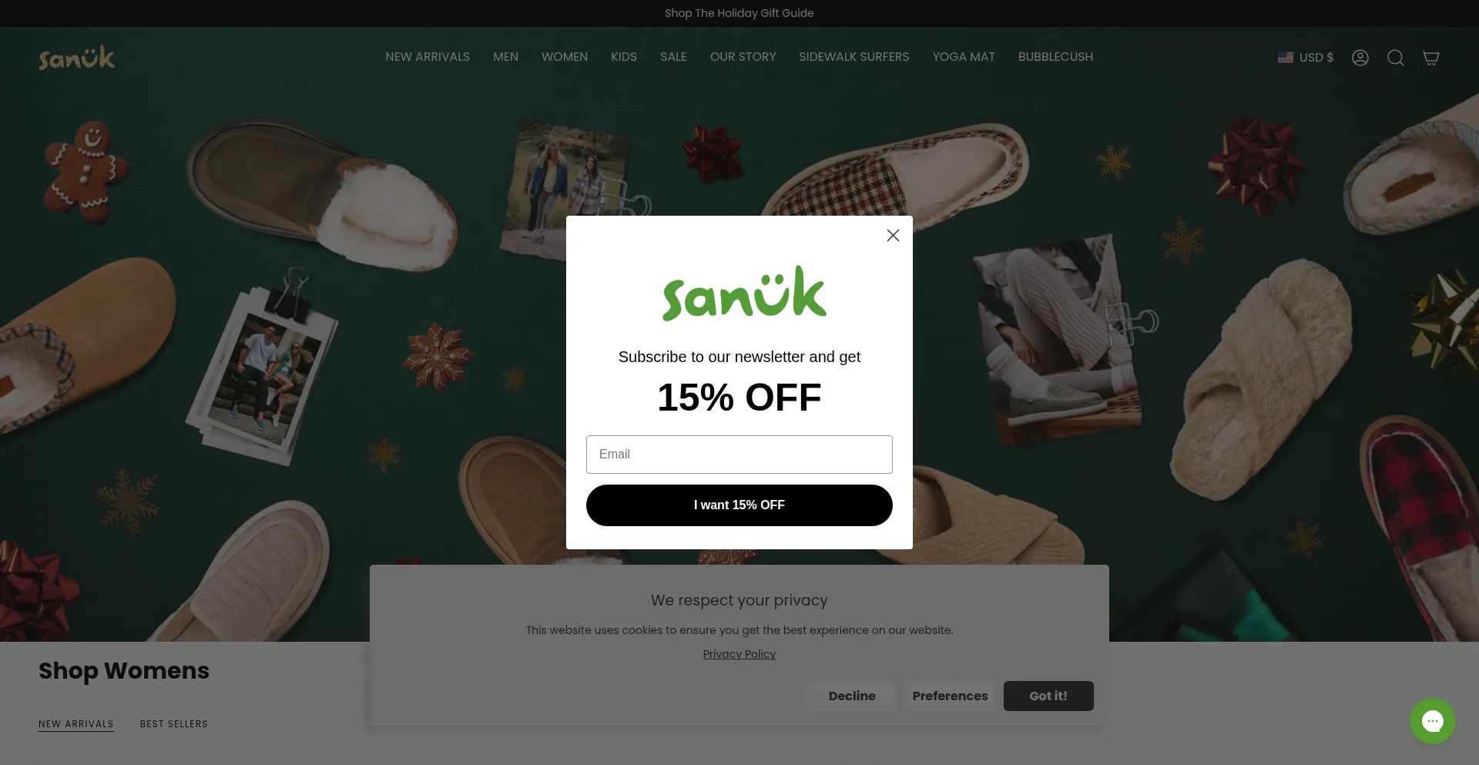Select the BEST SELLERS tab
The image size is (1479, 765).
(174, 724)
